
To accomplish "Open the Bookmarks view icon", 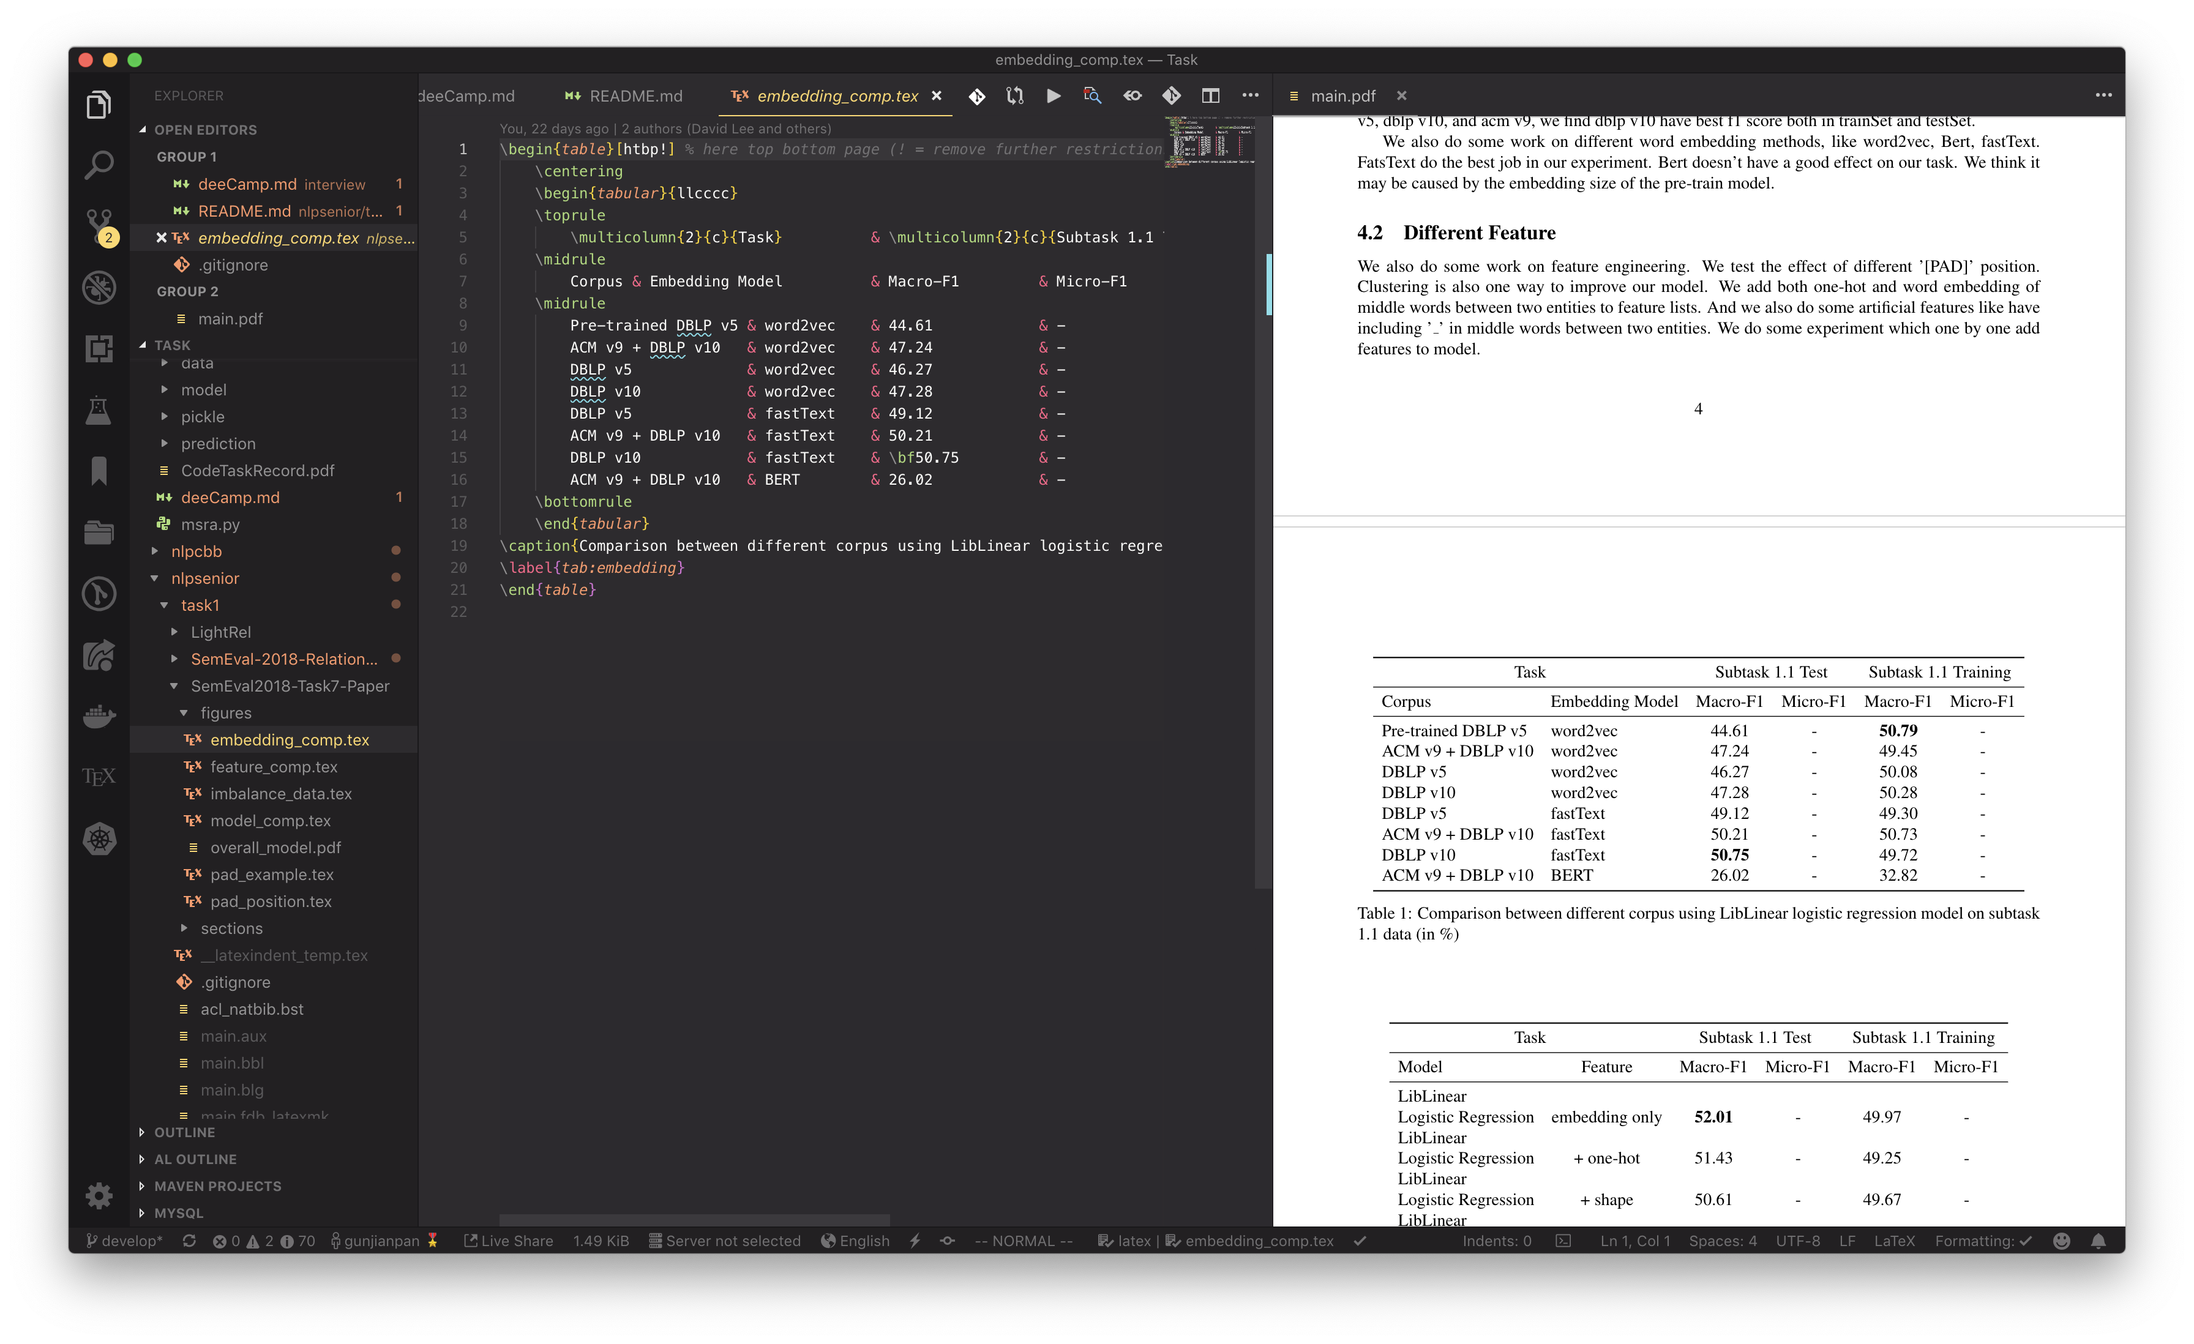I will click(x=99, y=471).
